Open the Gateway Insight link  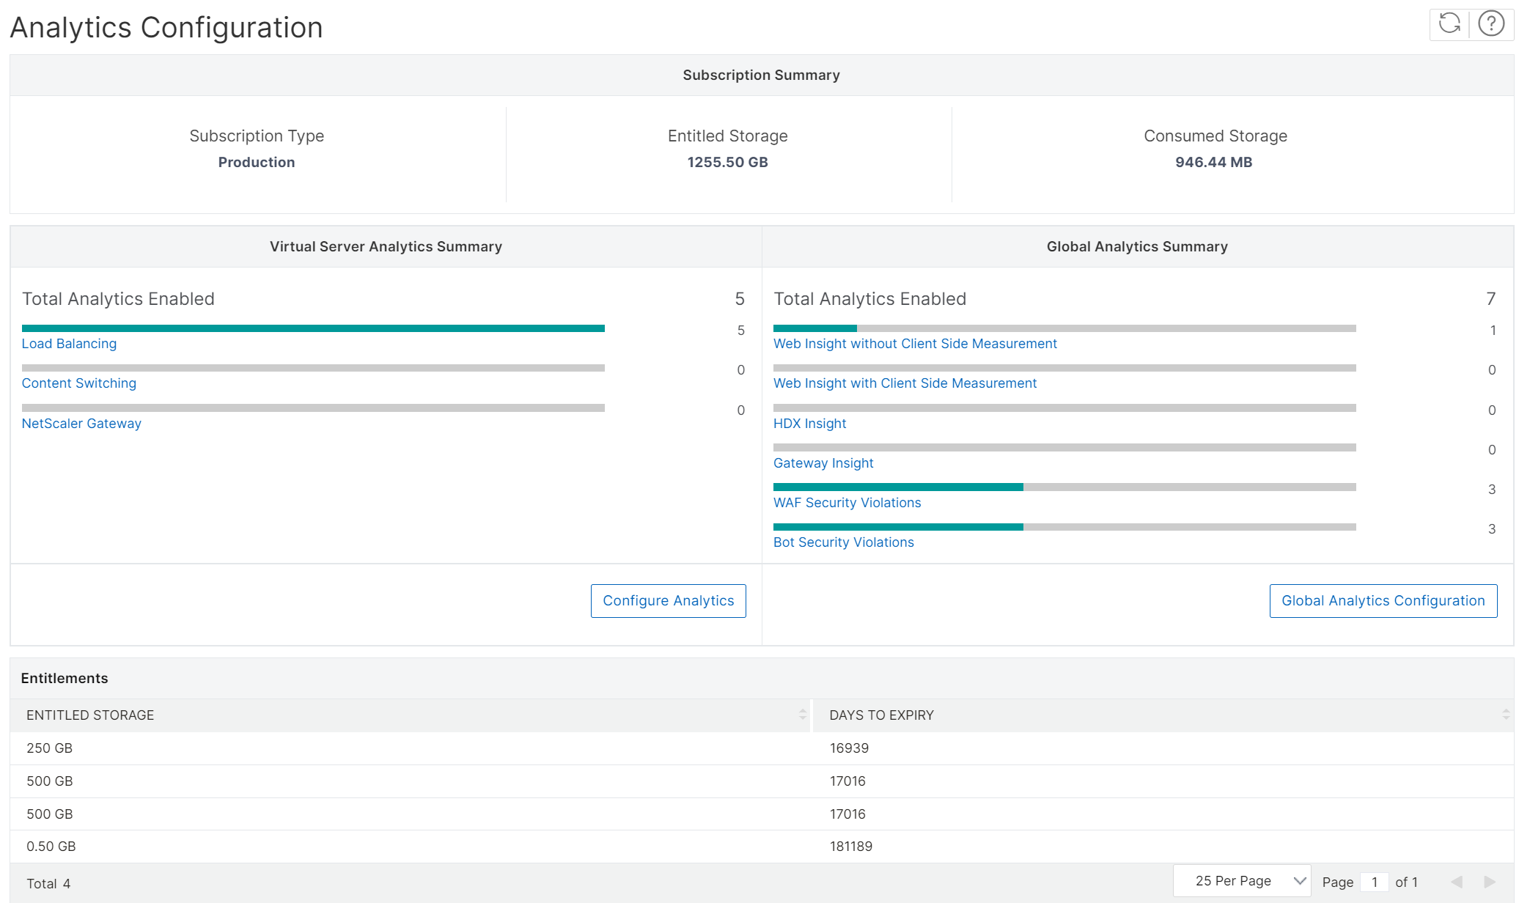pos(823,463)
